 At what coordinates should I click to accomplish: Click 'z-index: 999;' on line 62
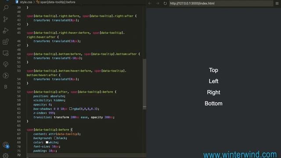pos(44,113)
